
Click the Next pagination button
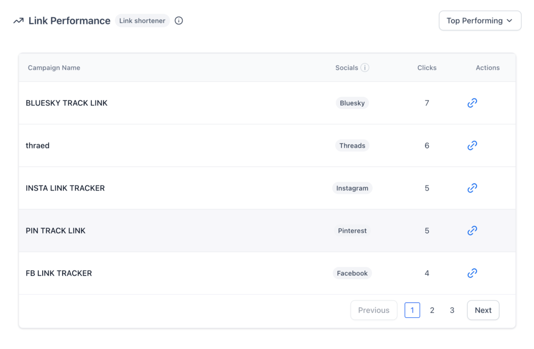pyautogui.click(x=483, y=310)
